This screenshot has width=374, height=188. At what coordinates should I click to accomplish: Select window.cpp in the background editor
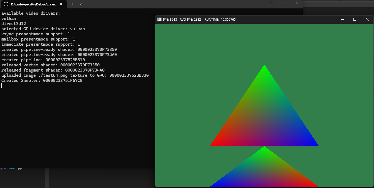pyautogui.click(x=13, y=168)
